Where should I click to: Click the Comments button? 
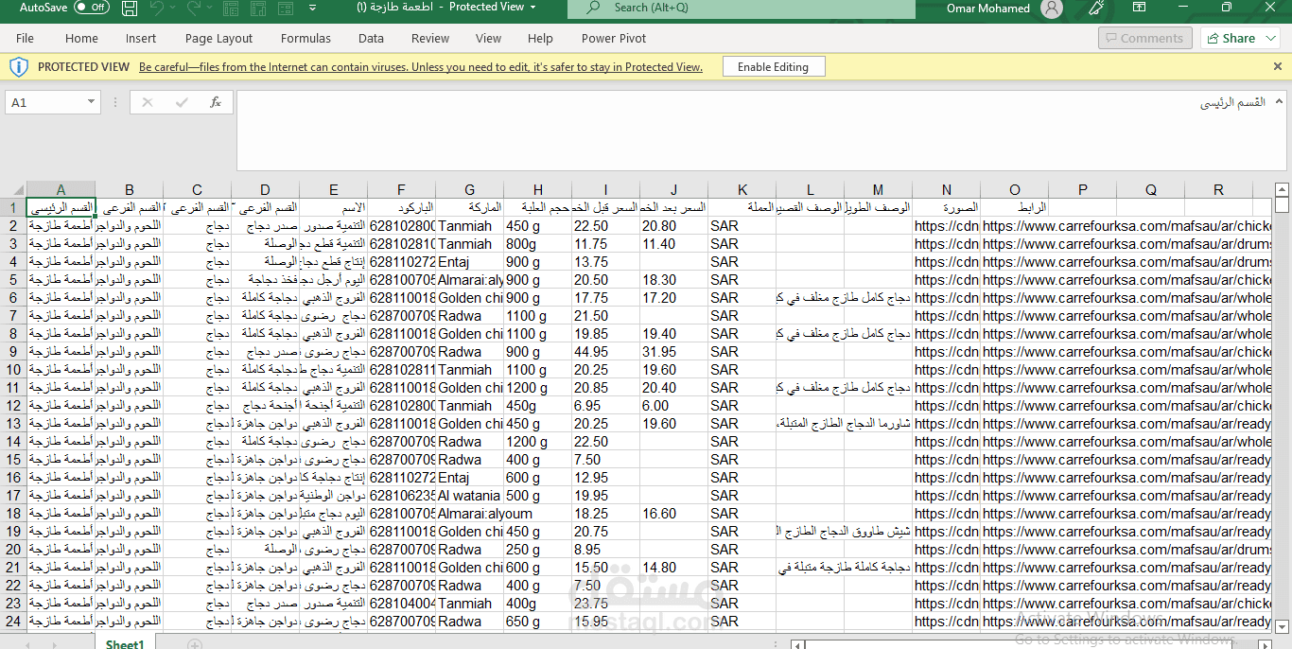coord(1144,38)
